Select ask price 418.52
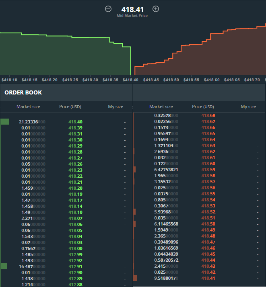 click(x=208, y=212)
